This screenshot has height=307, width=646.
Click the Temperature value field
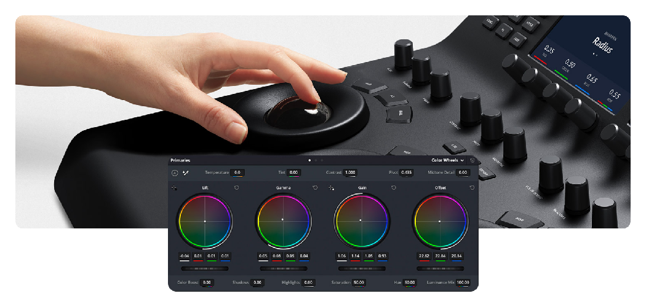[237, 173]
